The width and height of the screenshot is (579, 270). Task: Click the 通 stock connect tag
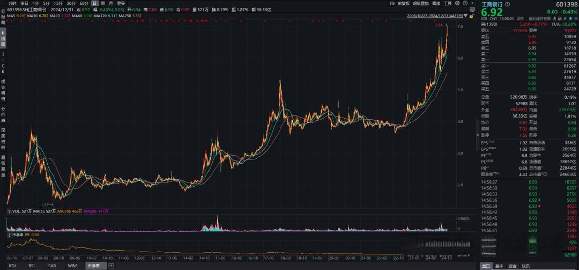555,18
